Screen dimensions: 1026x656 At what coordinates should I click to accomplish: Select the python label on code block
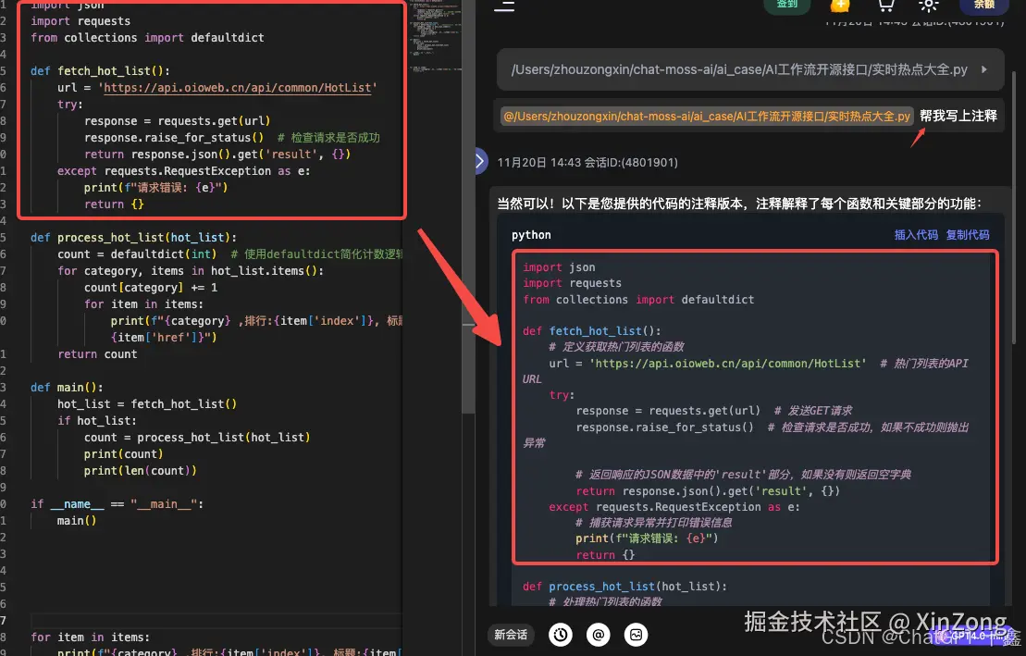tap(530, 234)
